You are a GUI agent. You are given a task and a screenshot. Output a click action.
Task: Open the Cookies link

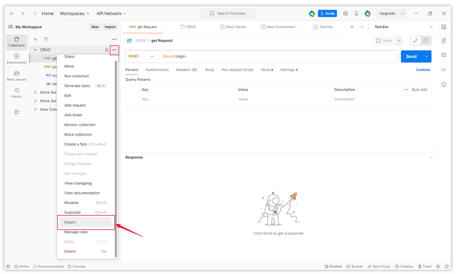[x=423, y=70]
